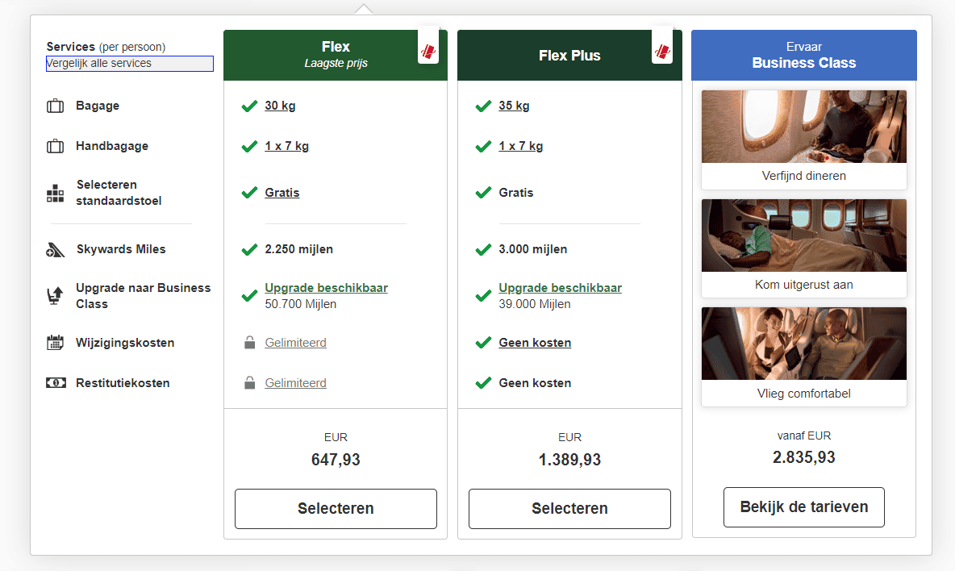Screen dimensions: 955x571
Task: Open the Kom uitgerust aan image card
Action: tap(804, 248)
